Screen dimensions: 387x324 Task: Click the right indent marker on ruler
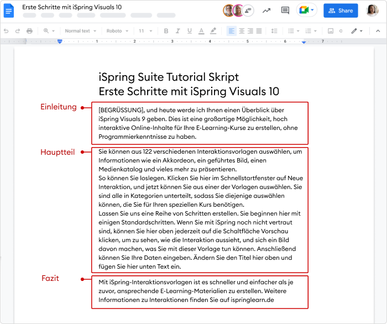304,42
